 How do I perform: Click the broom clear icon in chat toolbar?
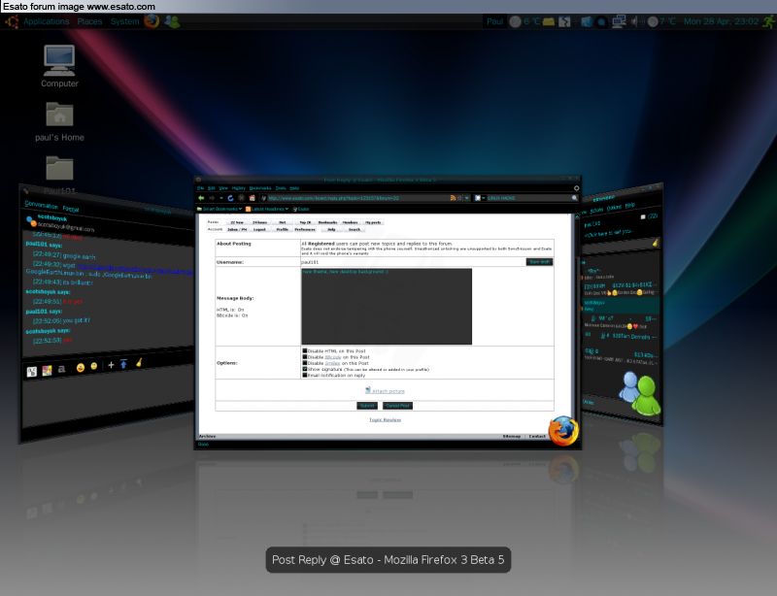(x=139, y=362)
